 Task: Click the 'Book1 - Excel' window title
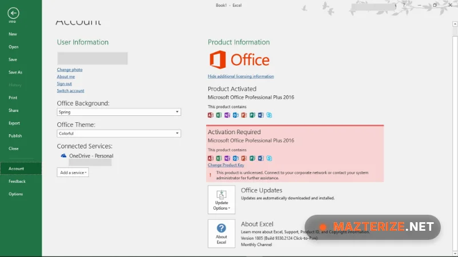tap(228, 5)
